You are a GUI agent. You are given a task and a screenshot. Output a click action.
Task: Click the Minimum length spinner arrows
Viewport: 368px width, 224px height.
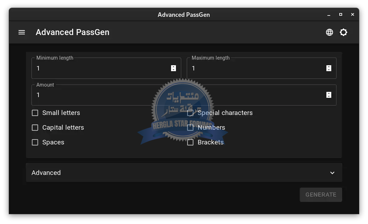[x=174, y=68]
